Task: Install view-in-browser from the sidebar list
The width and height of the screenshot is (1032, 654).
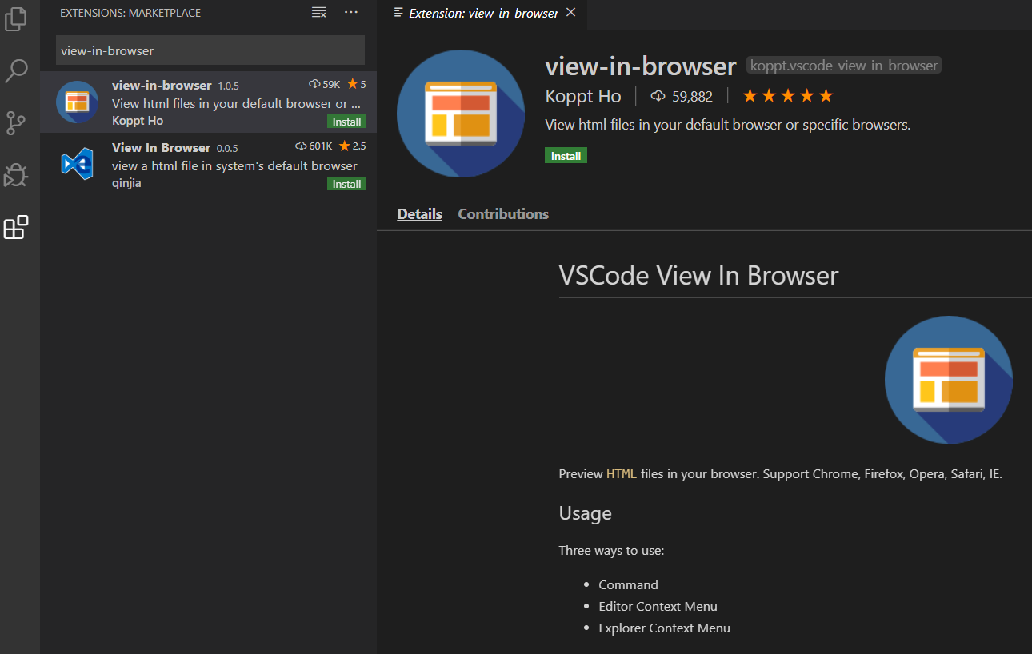Action: tap(346, 122)
